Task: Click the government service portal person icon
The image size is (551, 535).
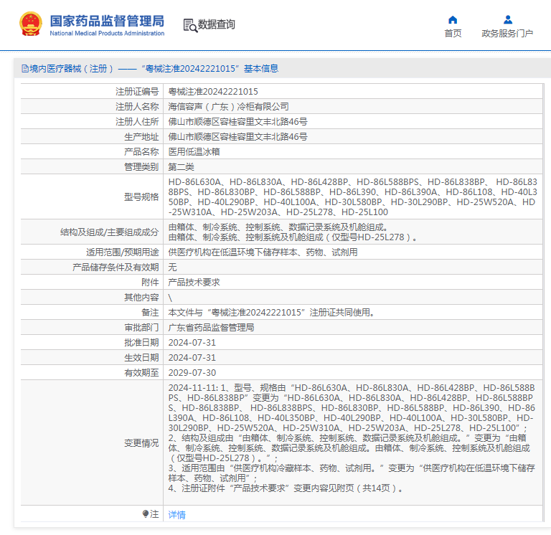Action: pos(507,19)
